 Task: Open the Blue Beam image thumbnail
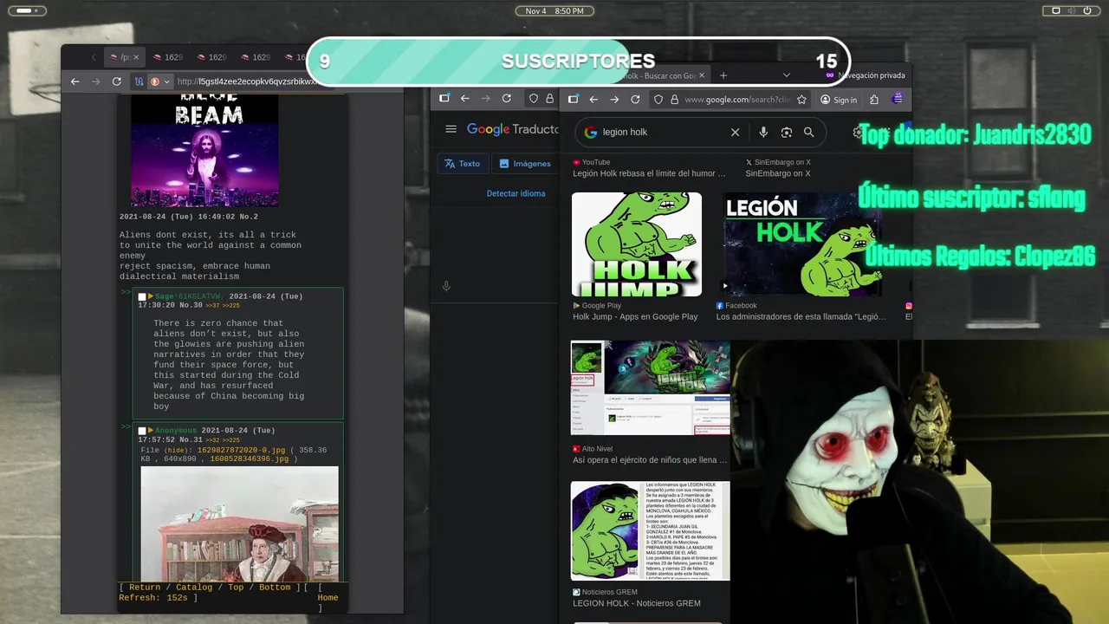(204, 150)
